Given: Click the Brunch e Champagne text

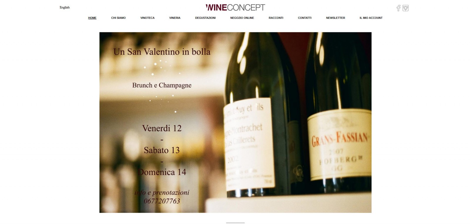Looking at the screenshot, I should pos(162,85).
